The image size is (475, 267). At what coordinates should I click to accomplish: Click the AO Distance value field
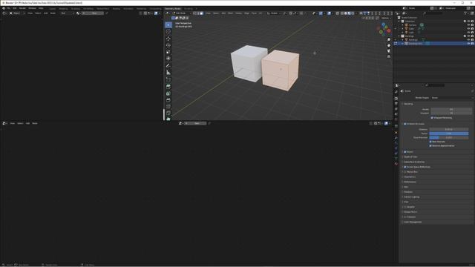(449, 130)
